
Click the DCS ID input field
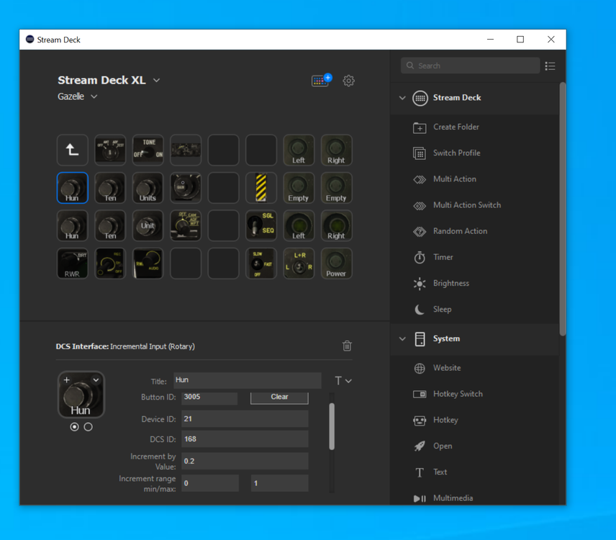click(245, 438)
